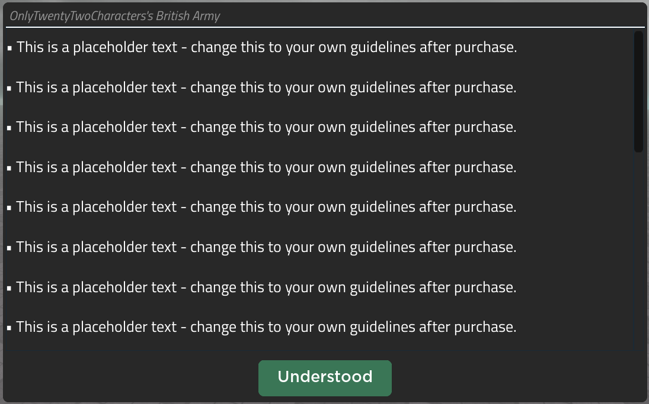Select the fourth placeholder guideline text
This screenshot has height=404, width=649.
point(267,167)
